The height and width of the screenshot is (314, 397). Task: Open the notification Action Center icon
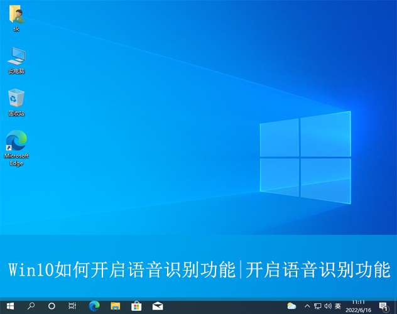pos(383,306)
